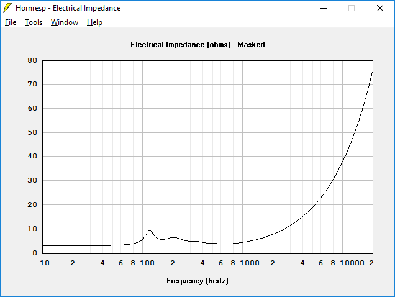Click the 'Electrical Impedance (ohms)' chart title

click(180, 45)
